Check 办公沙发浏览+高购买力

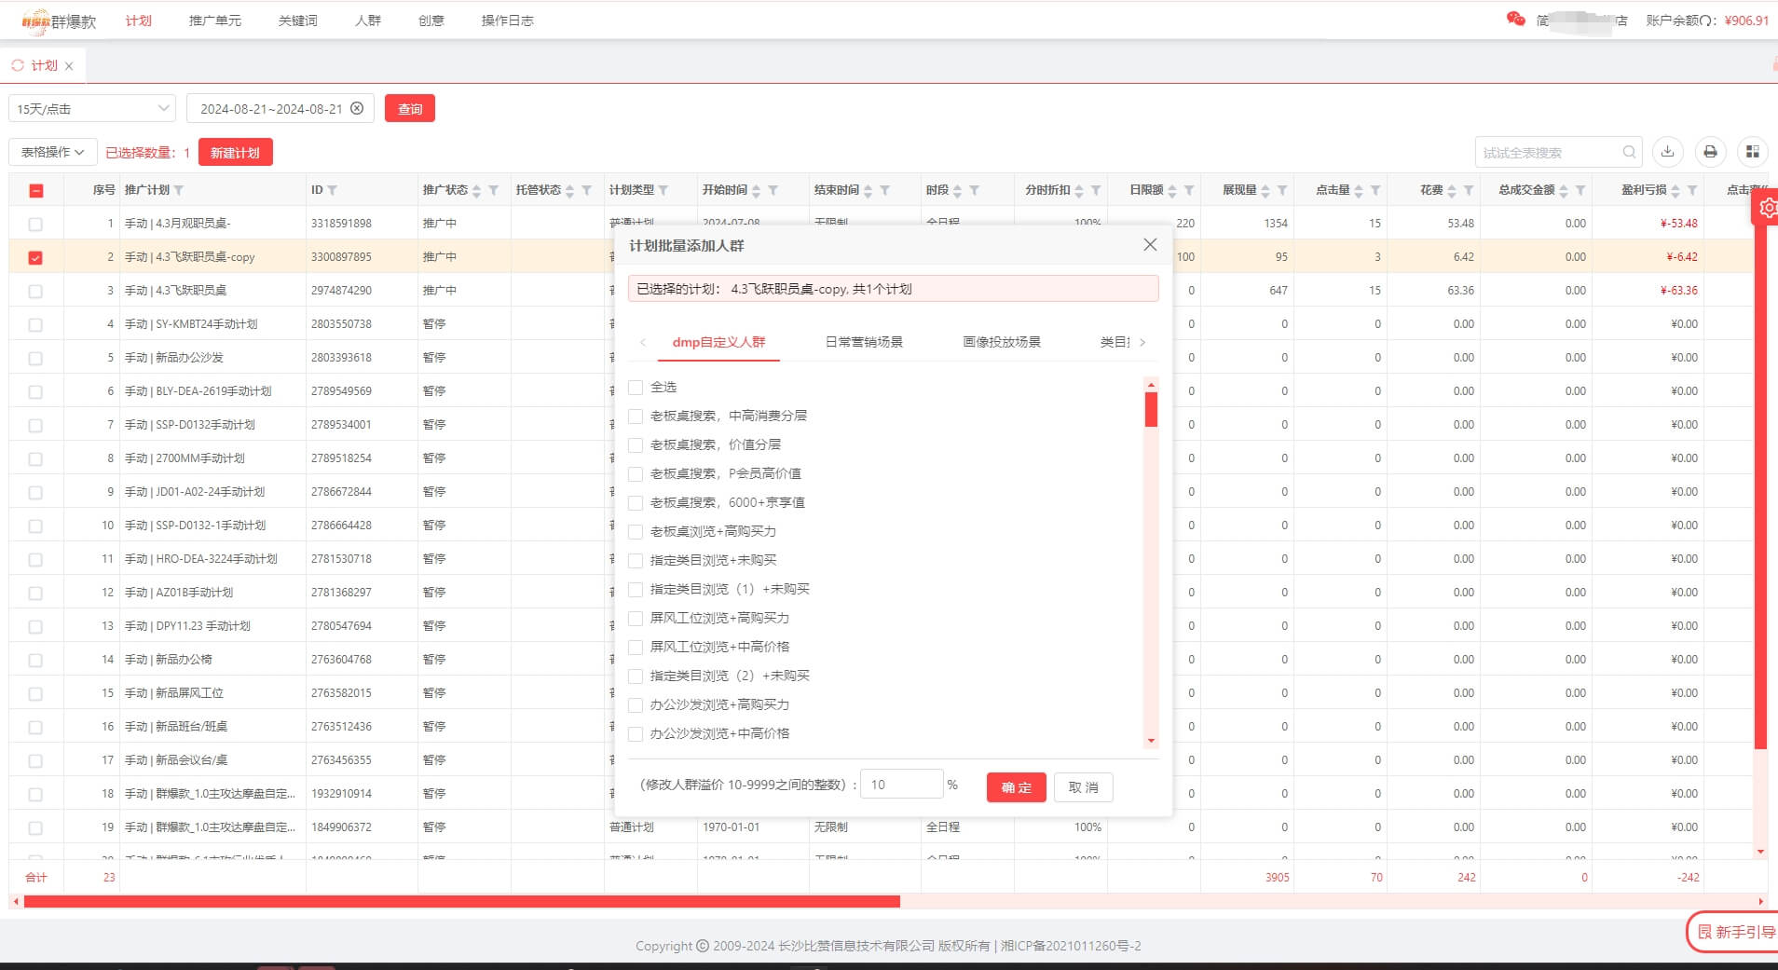coord(636,704)
